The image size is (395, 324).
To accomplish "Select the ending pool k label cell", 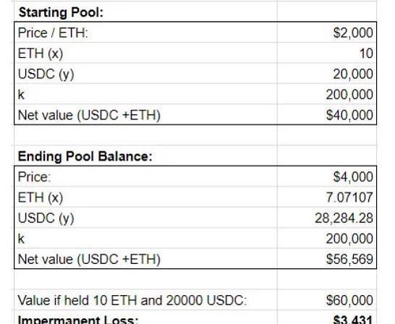I will [x=145, y=239].
